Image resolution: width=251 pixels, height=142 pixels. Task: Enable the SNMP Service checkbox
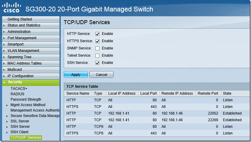tap(97, 48)
